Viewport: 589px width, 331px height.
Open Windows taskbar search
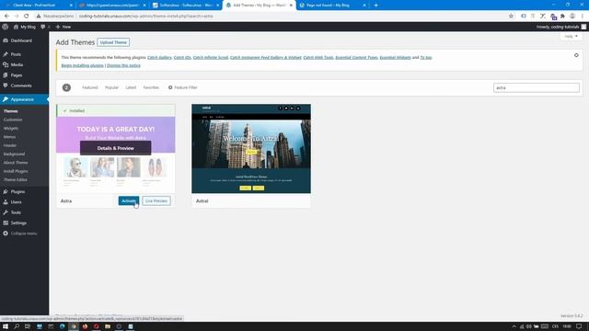pos(17,326)
